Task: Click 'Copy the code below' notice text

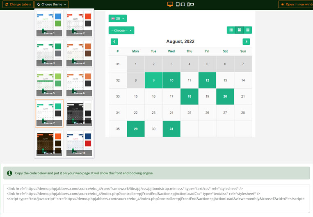Action: pyautogui.click(x=84, y=173)
